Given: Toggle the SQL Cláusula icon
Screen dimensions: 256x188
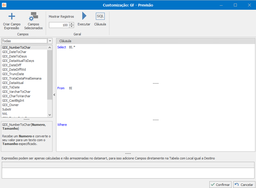Looking at the screenshot, I should tap(100, 16).
